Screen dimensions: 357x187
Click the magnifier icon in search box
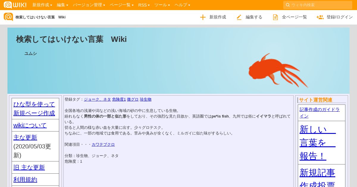(288, 5)
